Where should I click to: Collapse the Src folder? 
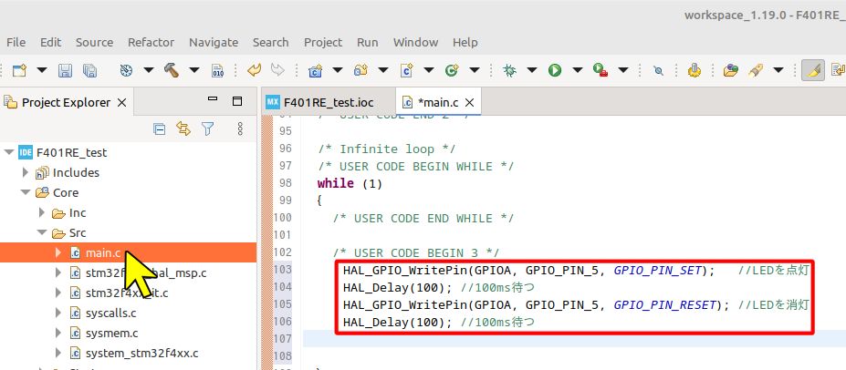(42, 233)
